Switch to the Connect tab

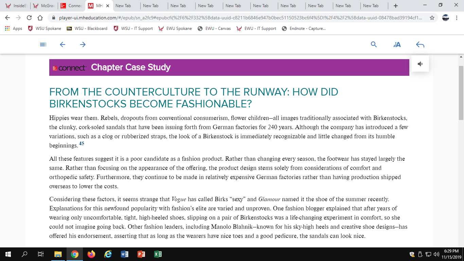[x=72, y=6]
